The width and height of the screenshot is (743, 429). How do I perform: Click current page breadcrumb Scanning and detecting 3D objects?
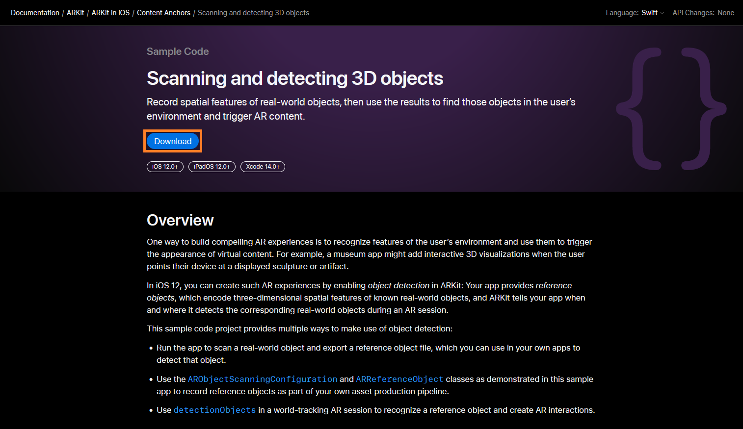point(253,13)
